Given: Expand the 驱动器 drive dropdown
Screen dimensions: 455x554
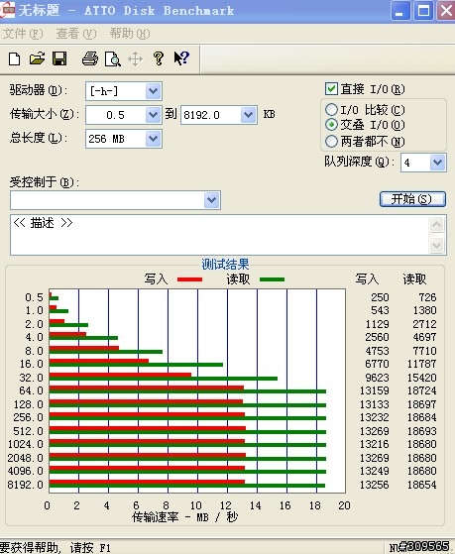Looking at the screenshot, I should pos(154,91).
